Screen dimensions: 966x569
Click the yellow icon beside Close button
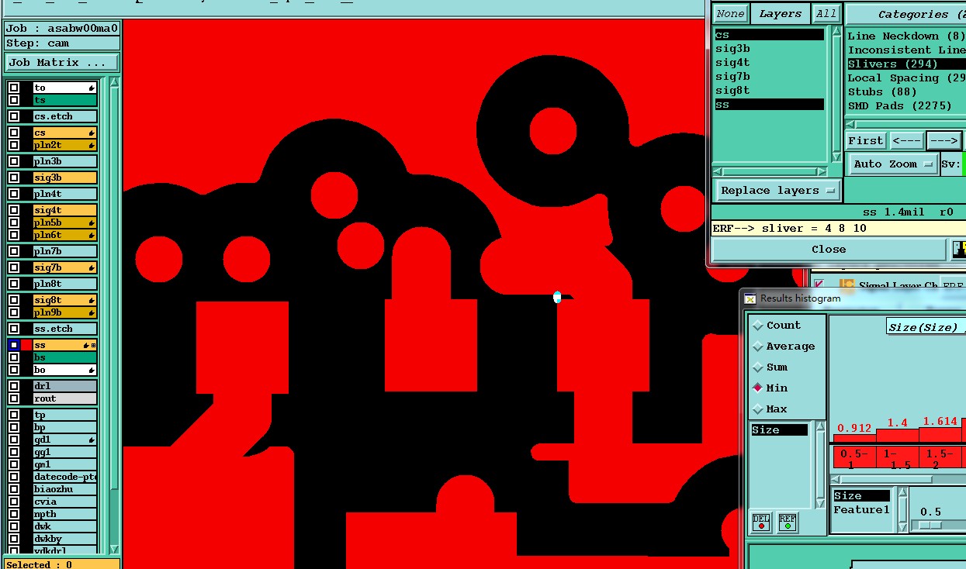pos(960,250)
